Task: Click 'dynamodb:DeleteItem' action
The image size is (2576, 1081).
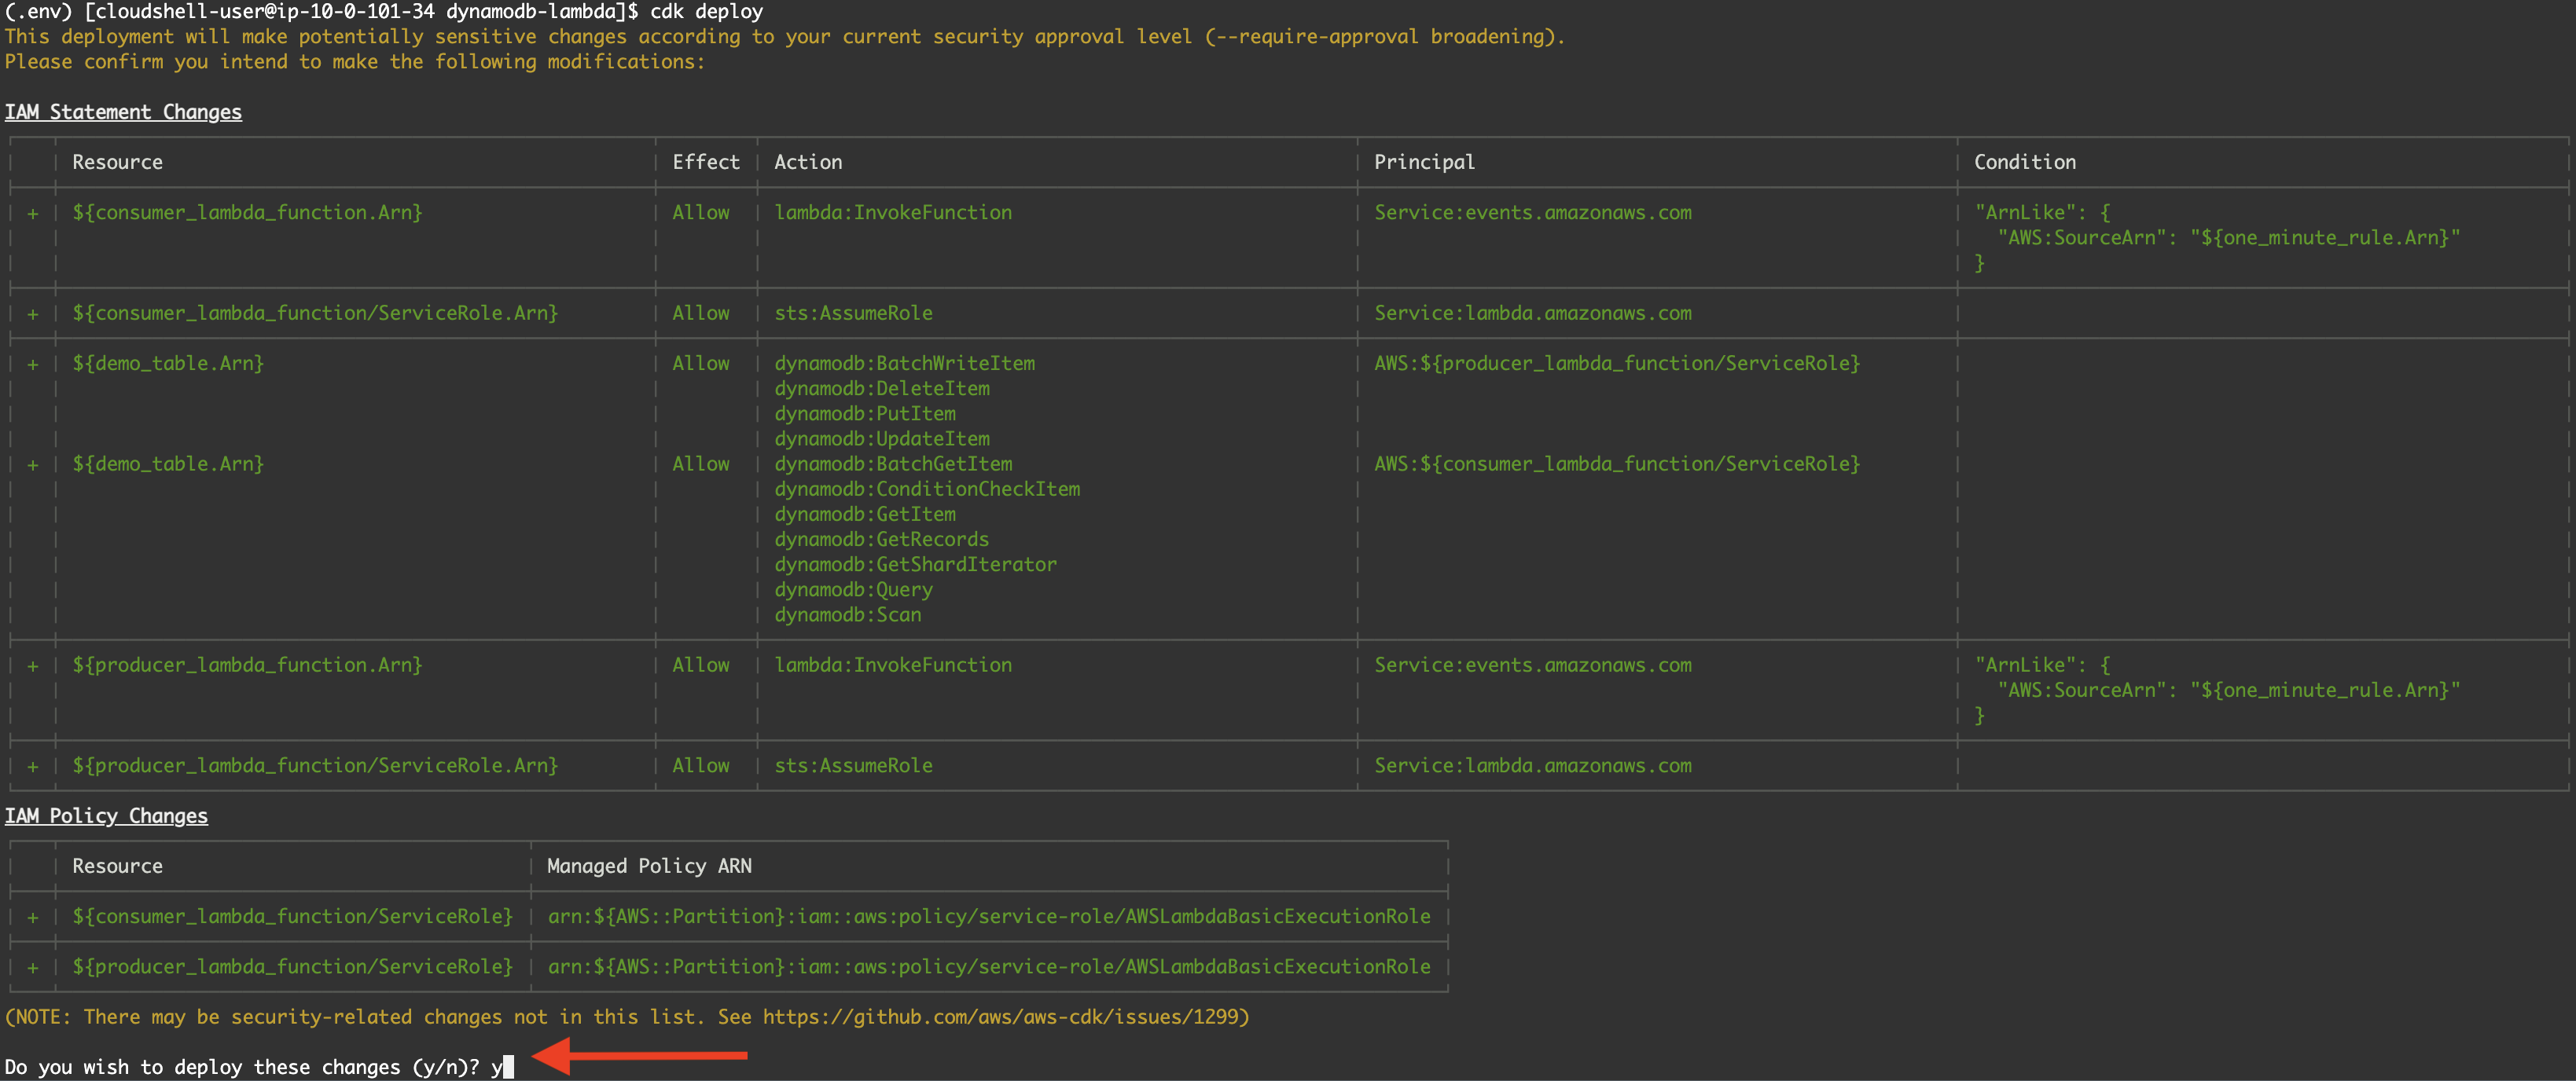Action: pos(881,389)
